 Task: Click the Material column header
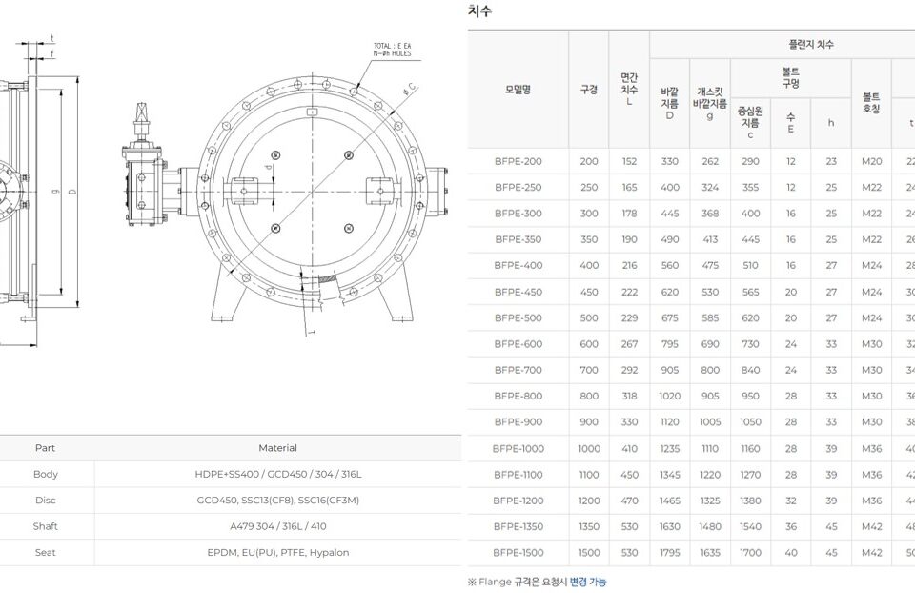(277, 448)
